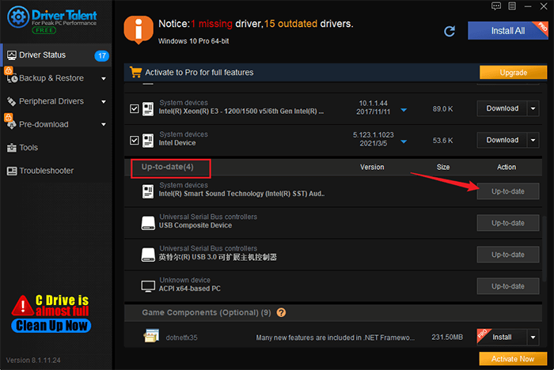Open version dropdown for 5.123.1.1023 driver
The height and width of the screenshot is (370, 554).
click(404, 142)
